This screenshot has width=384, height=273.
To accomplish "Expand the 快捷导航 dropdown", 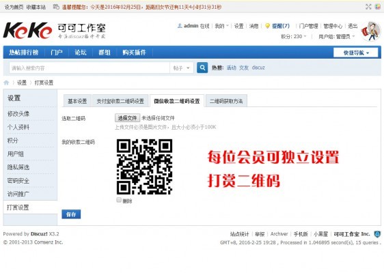I will [x=355, y=53].
